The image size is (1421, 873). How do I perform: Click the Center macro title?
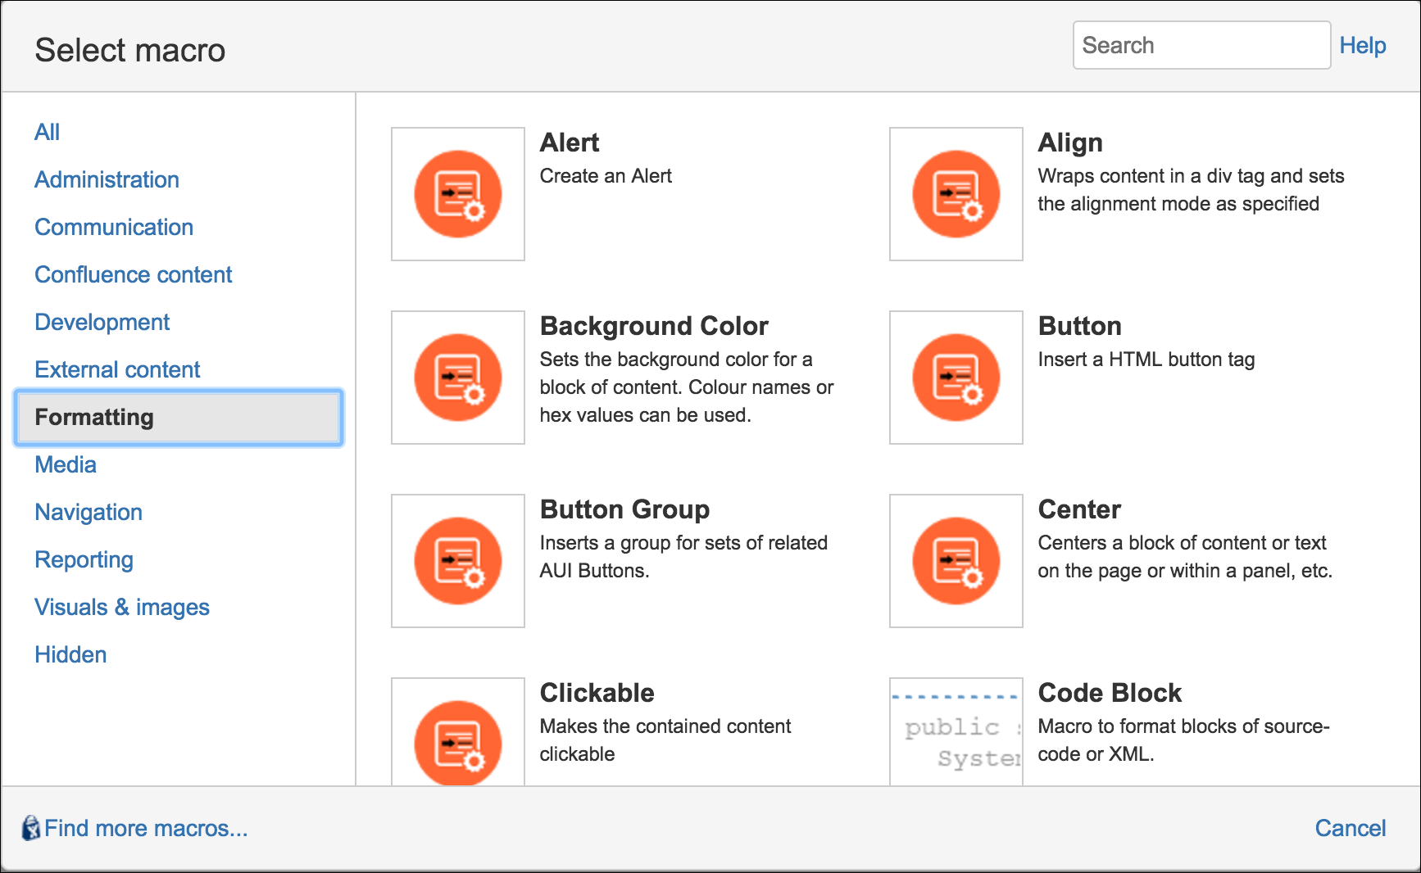coord(1079,509)
